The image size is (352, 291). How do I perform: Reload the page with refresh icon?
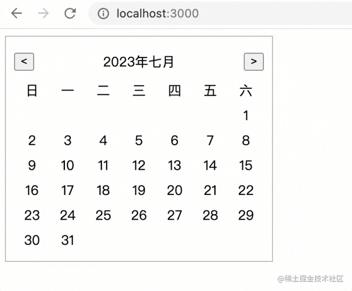point(70,13)
